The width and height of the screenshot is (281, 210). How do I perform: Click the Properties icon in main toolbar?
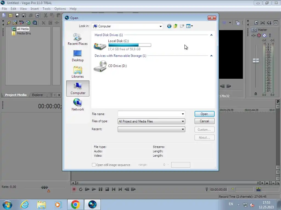coord(37,15)
